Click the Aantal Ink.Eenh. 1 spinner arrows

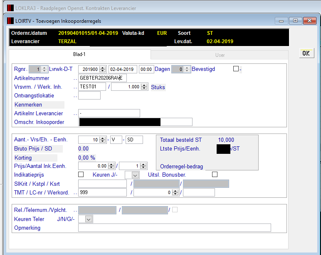point(143,166)
